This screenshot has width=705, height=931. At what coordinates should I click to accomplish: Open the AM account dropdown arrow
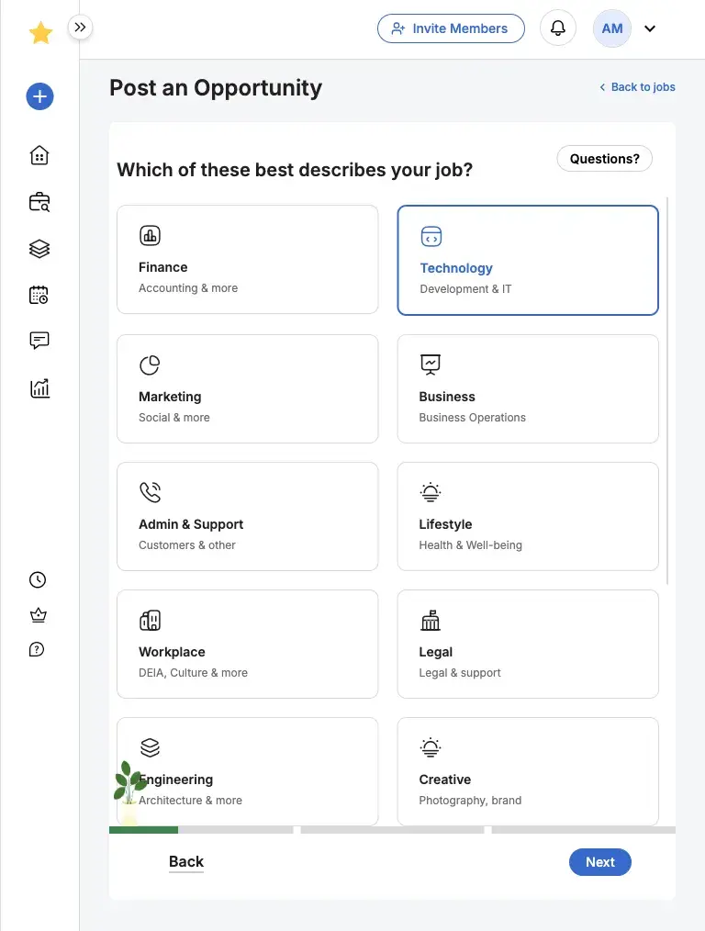(x=651, y=28)
